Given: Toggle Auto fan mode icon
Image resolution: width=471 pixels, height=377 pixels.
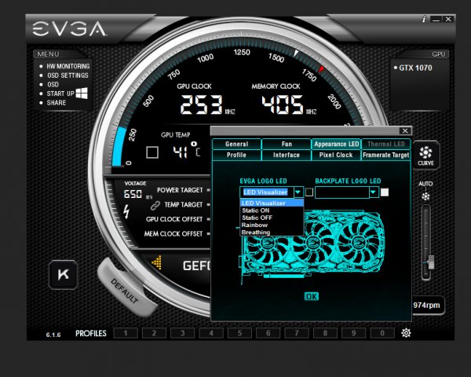Looking at the screenshot, I should pyautogui.click(x=425, y=196).
